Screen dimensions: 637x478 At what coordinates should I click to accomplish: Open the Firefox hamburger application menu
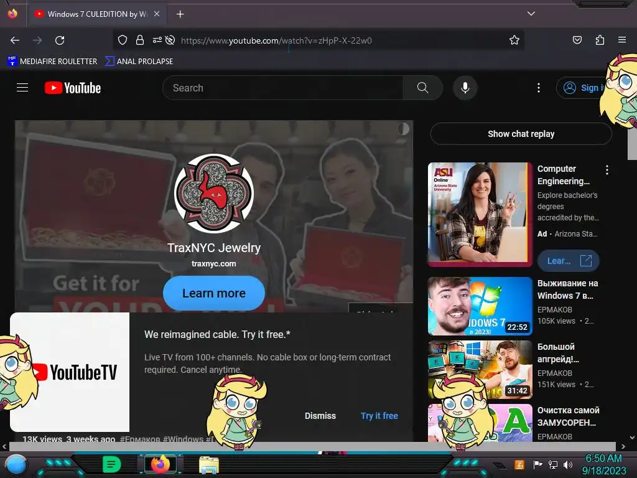click(x=622, y=40)
